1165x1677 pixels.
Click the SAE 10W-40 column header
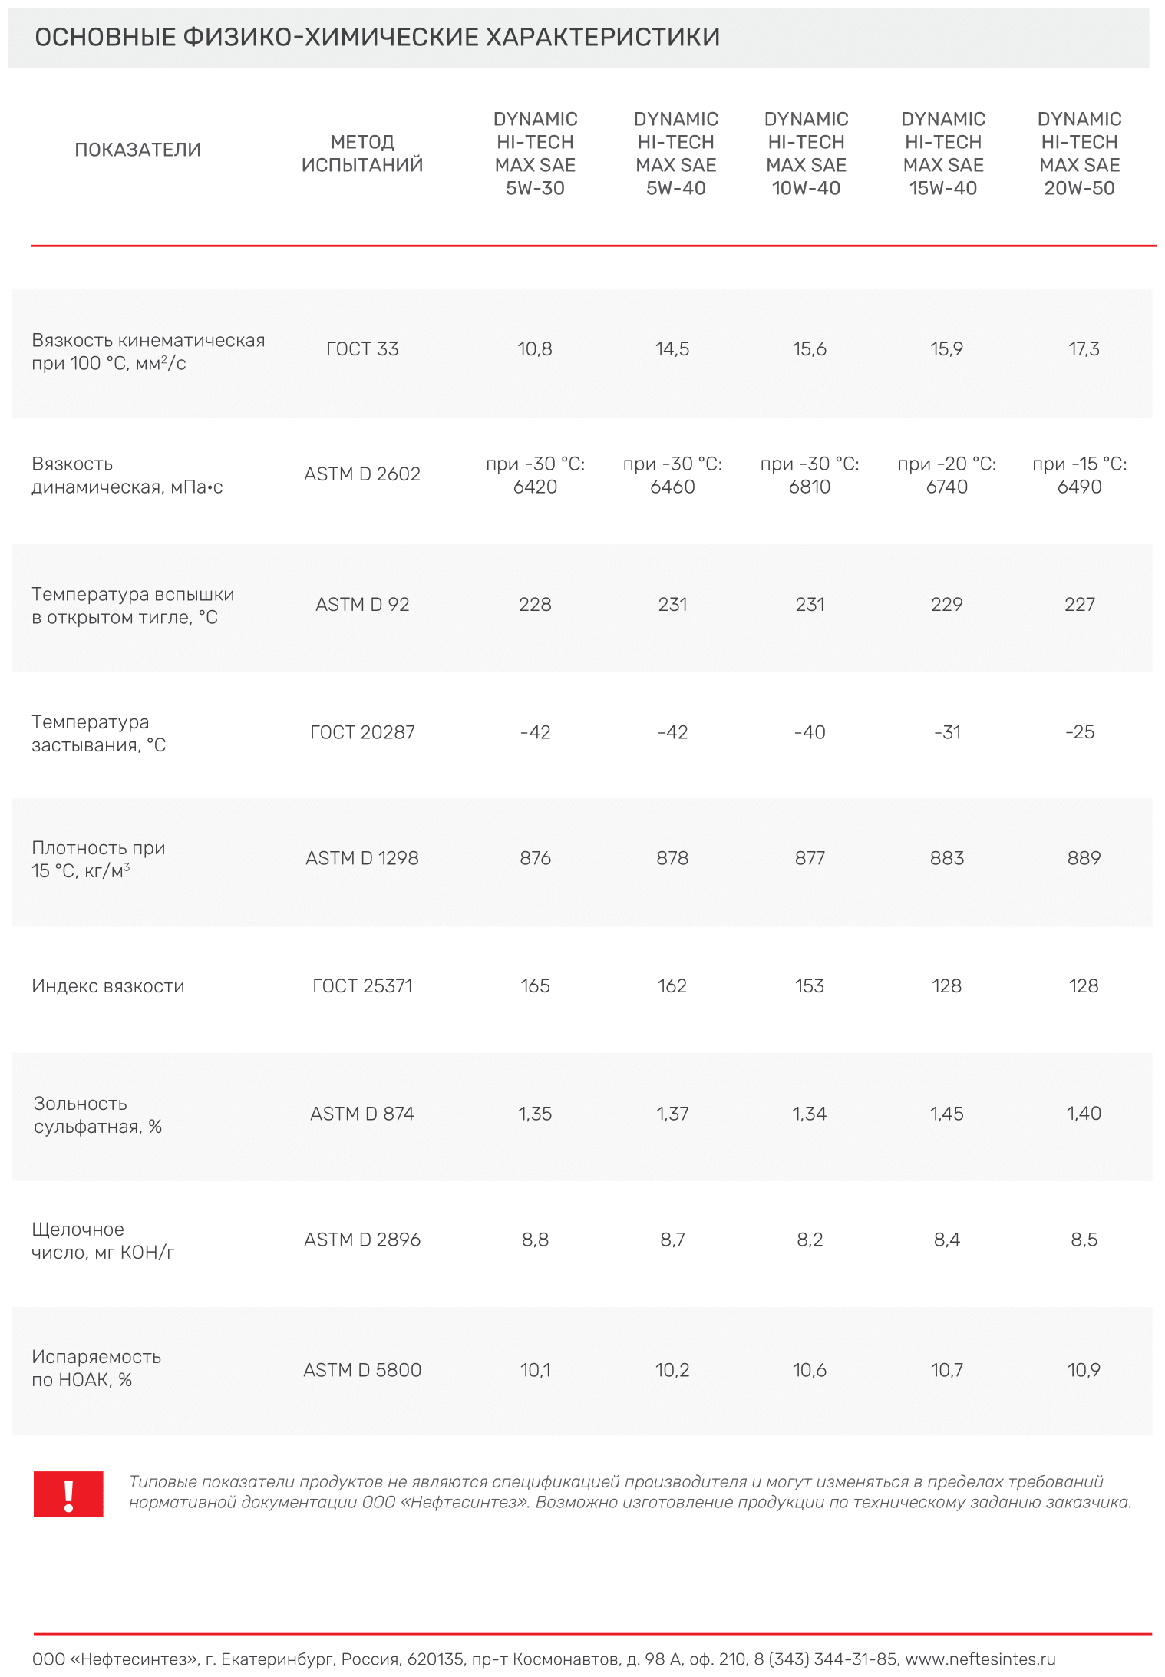tap(806, 154)
